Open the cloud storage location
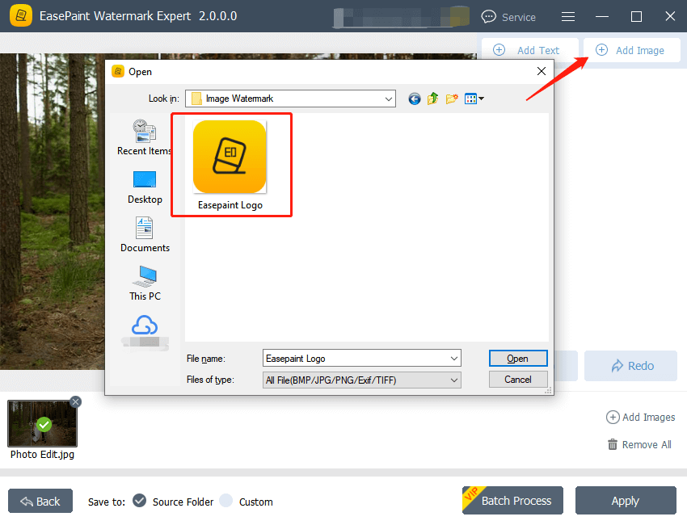 pos(145,331)
